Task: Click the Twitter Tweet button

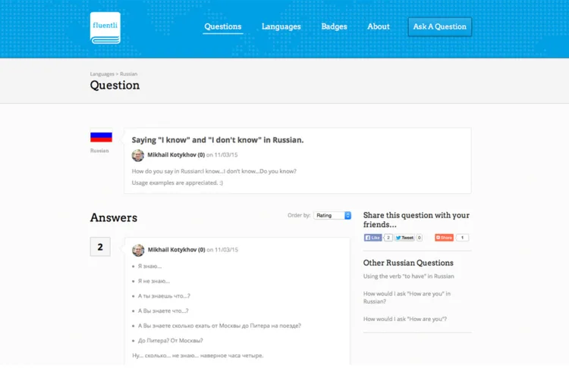Action: pyautogui.click(x=404, y=238)
